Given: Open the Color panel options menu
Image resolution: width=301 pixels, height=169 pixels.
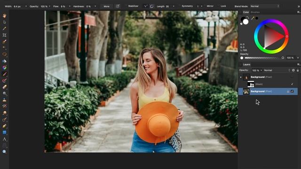Looking at the screenshot, I should [x=299, y=12].
